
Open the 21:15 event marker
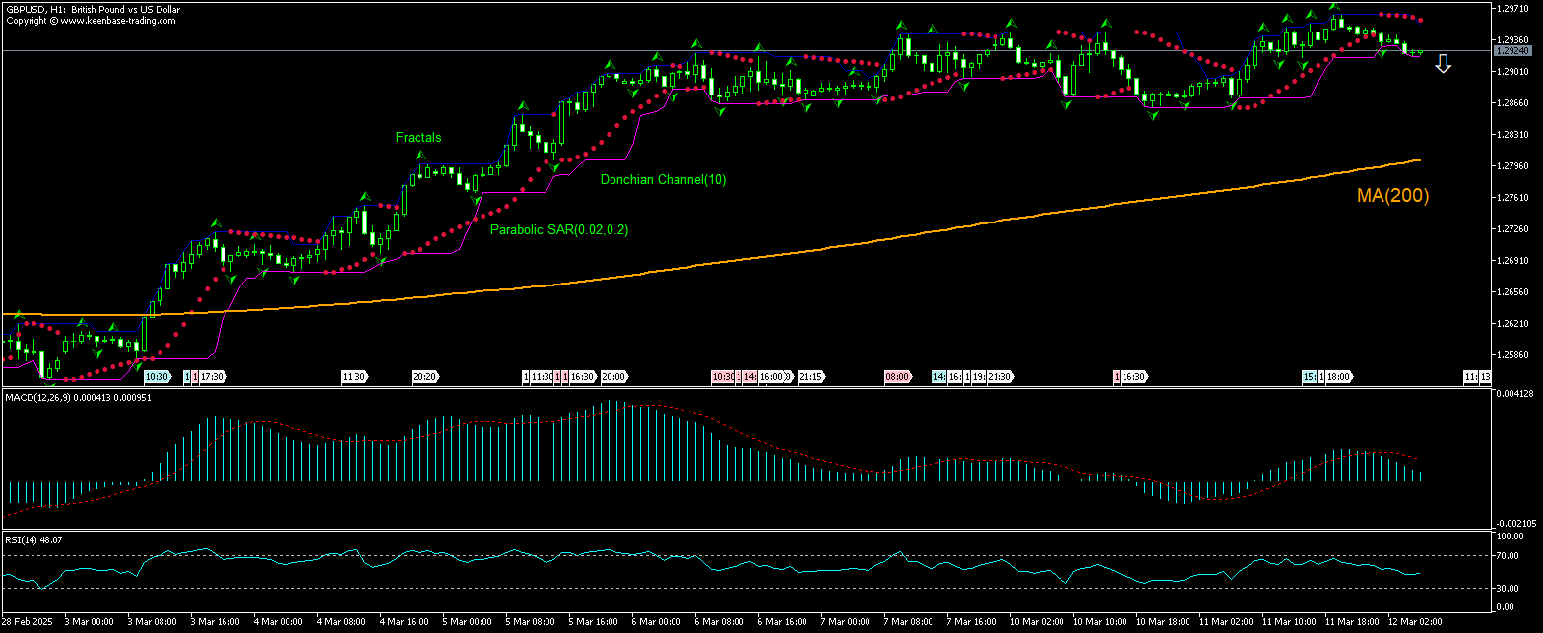(810, 377)
